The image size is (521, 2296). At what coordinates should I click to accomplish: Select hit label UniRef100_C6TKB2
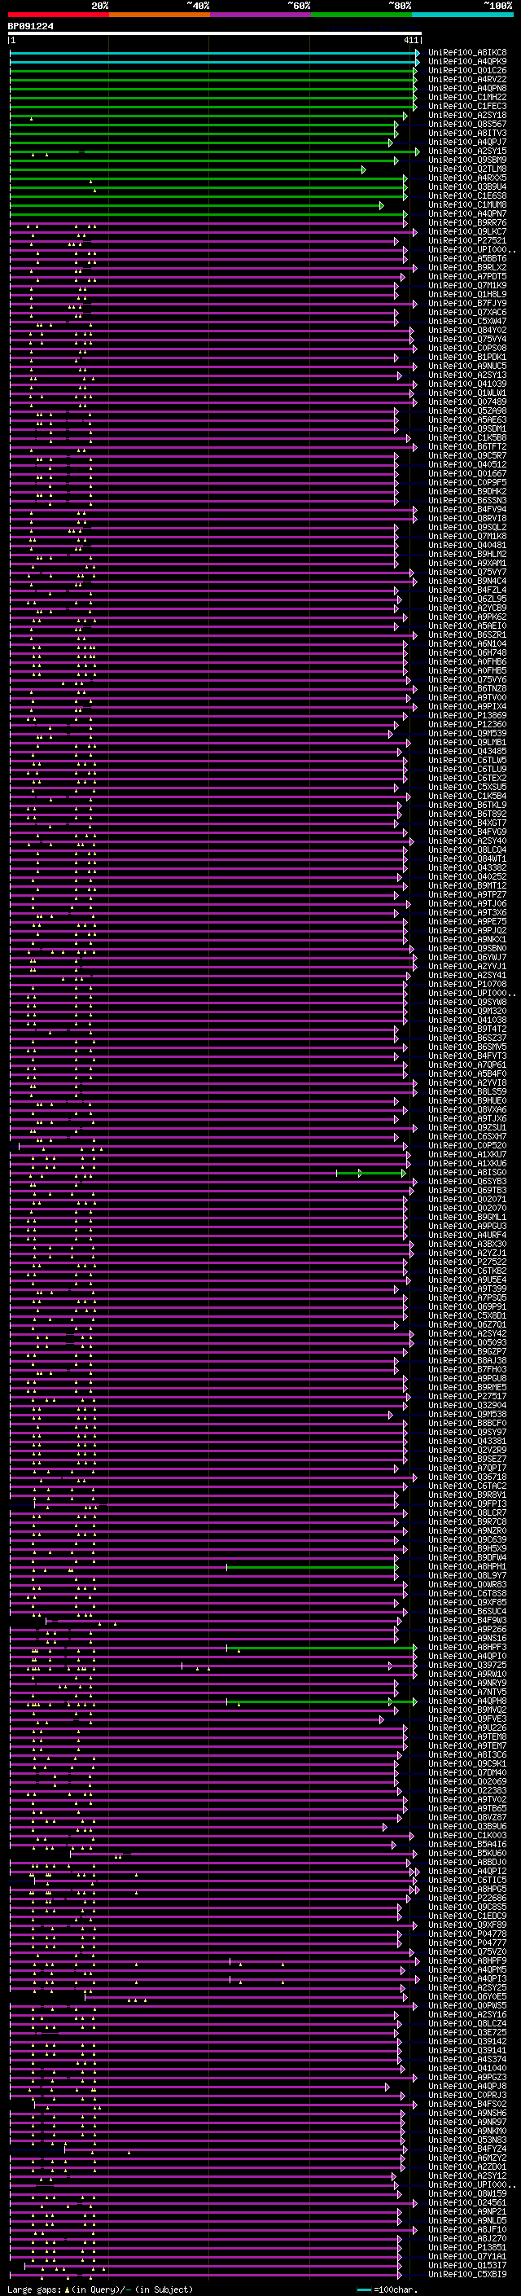click(466, 1271)
